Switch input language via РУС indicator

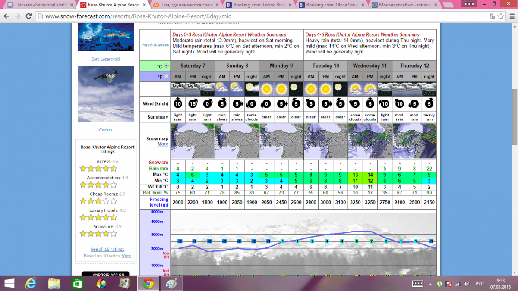(479, 283)
